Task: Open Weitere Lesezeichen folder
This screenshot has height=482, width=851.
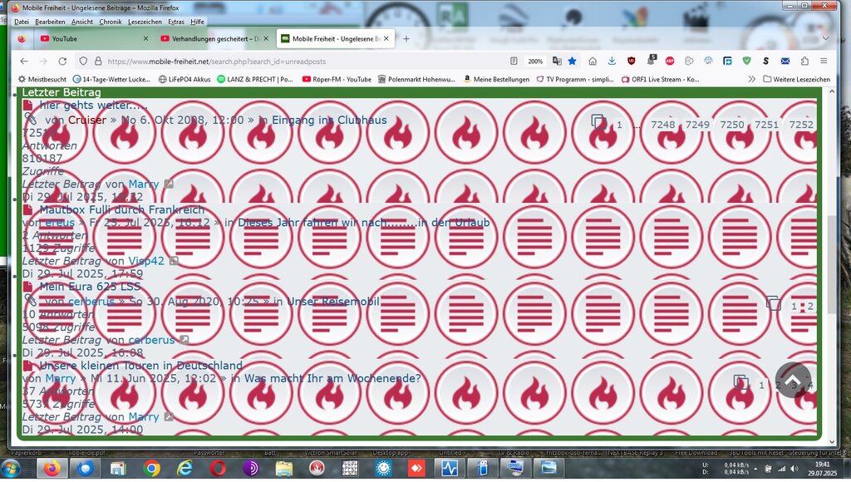Action: [x=797, y=79]
